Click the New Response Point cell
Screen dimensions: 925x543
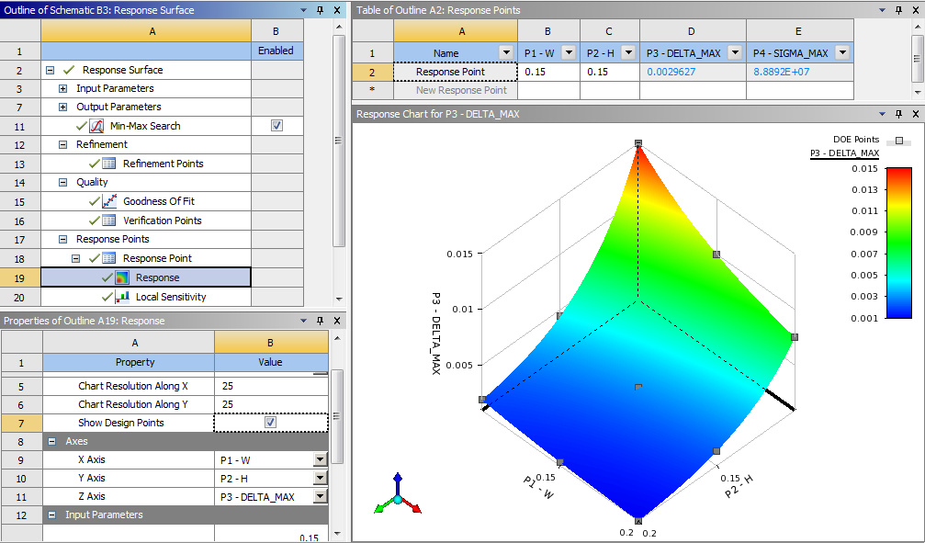461,90
